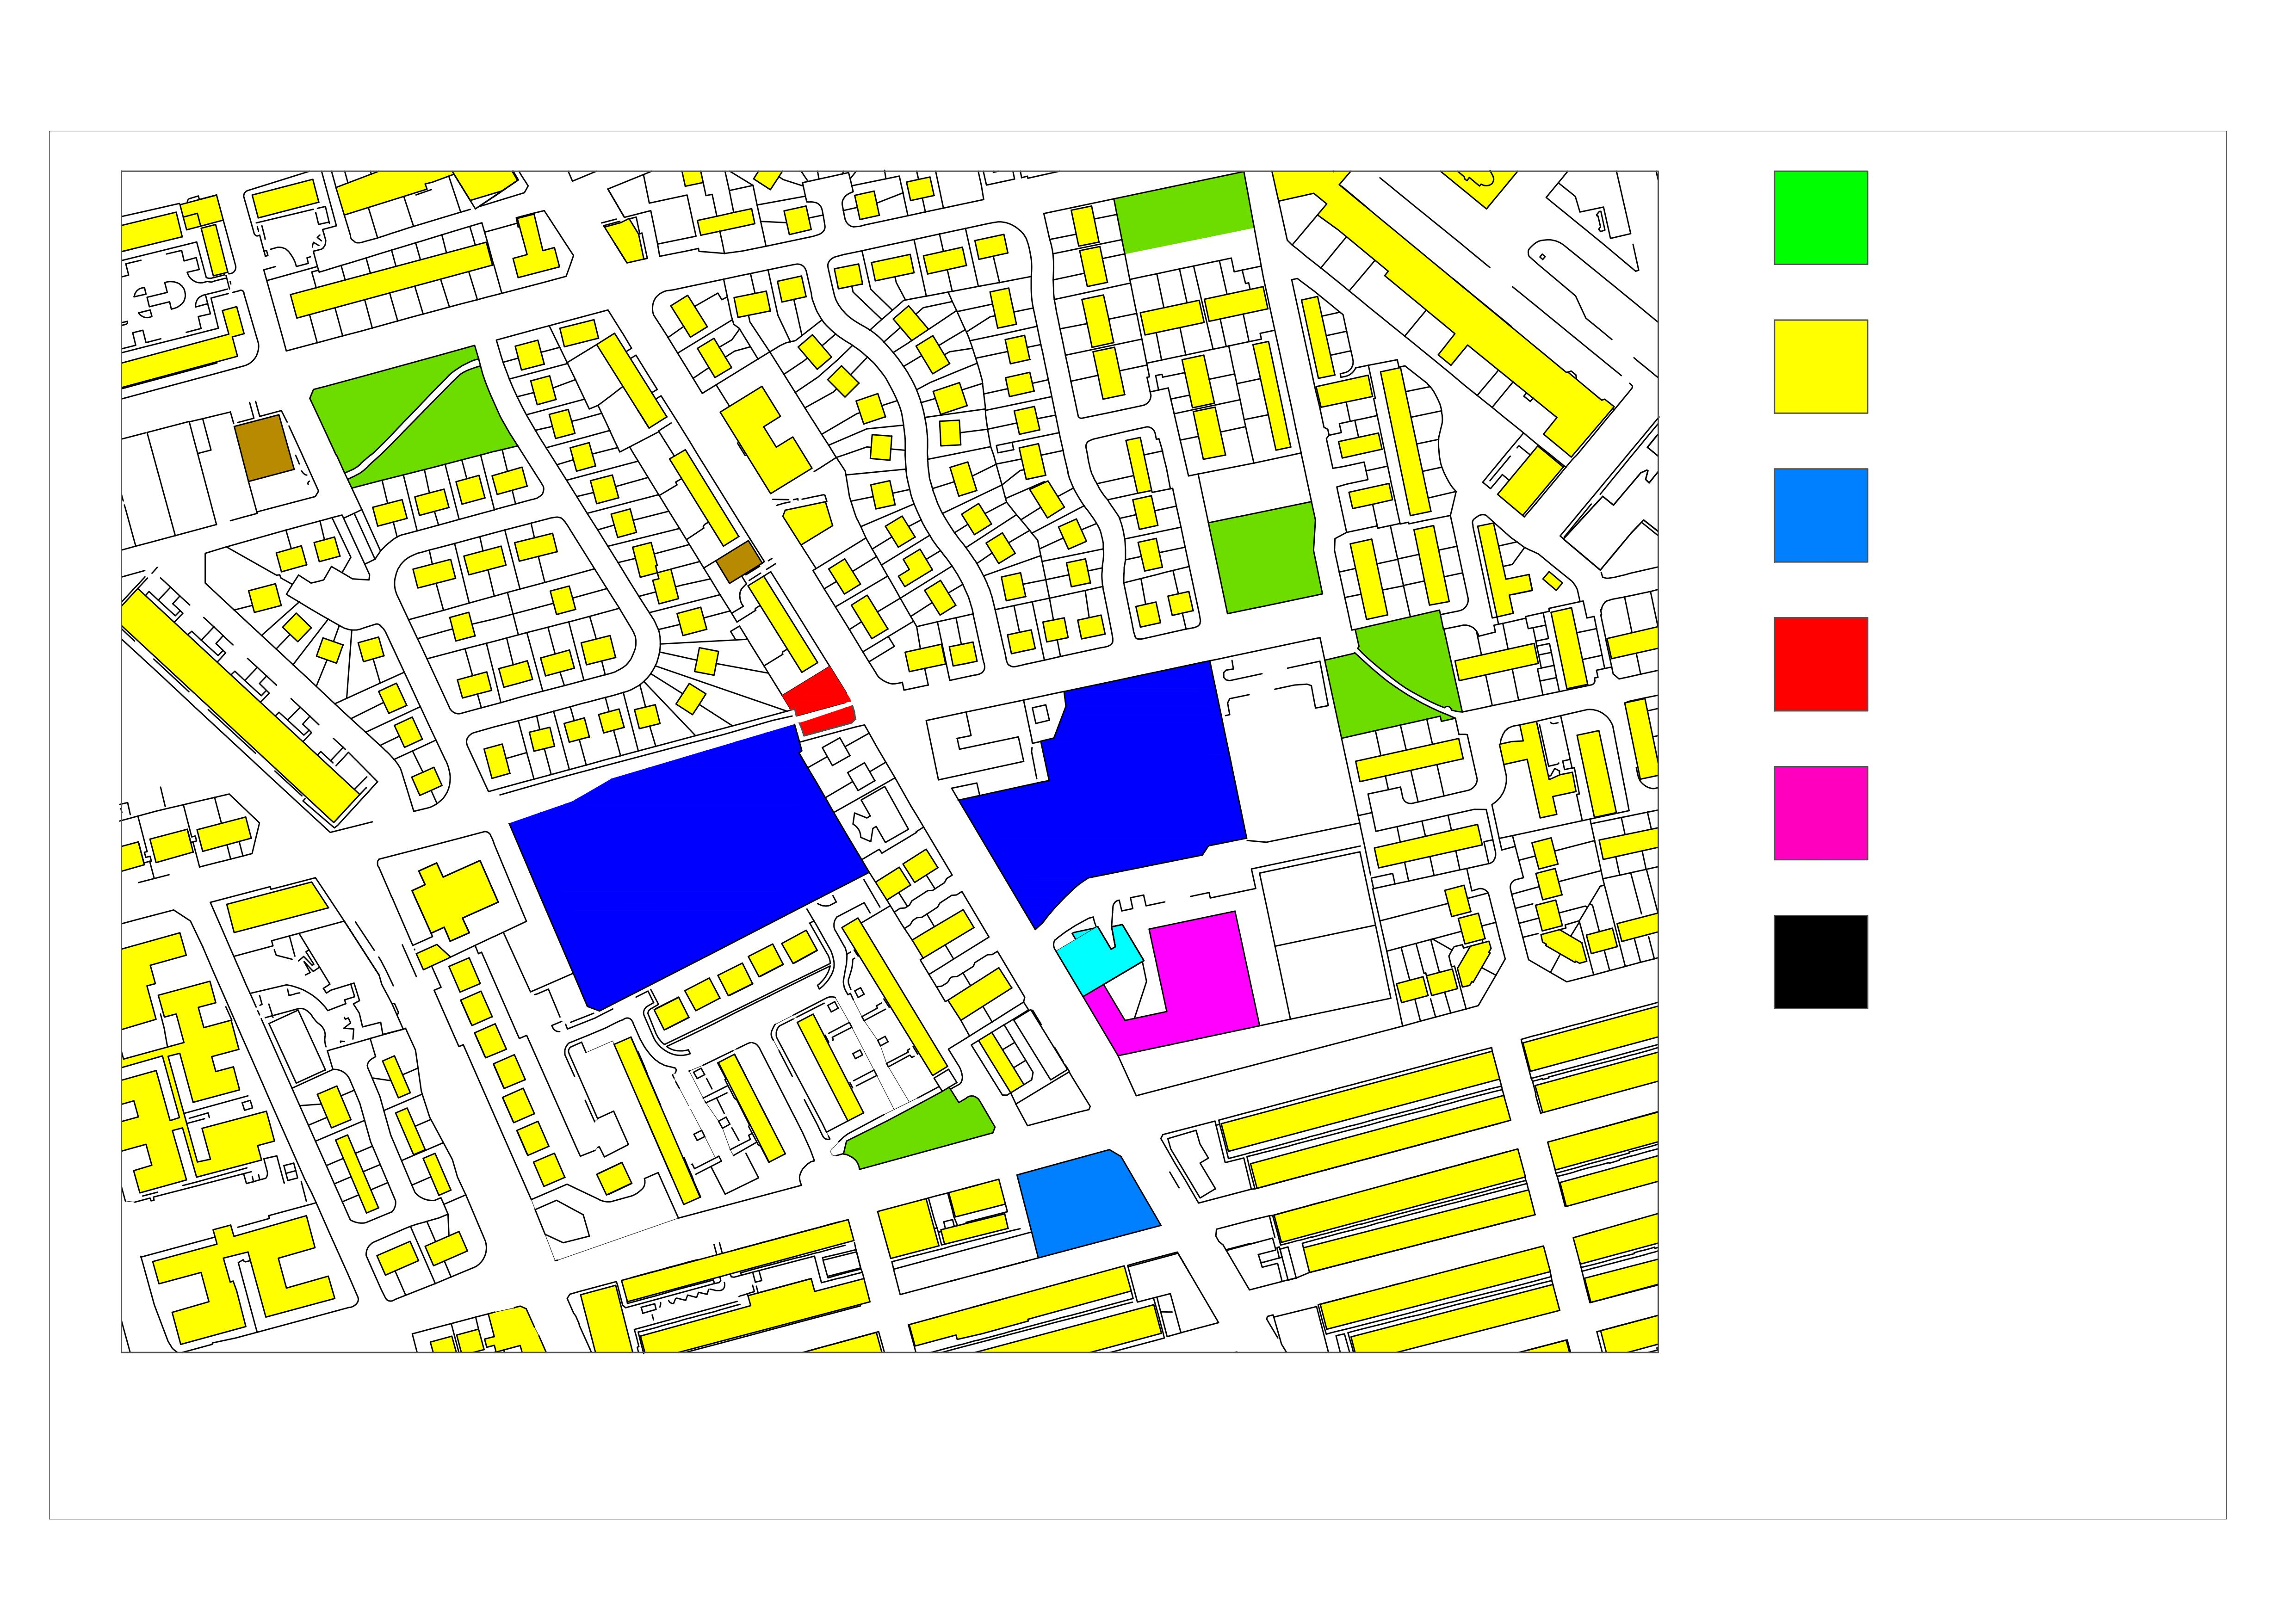Click the yellow legend swatch
Image resolution: width=2296 pixels, height=1623 pixels.
[1820, 367]
